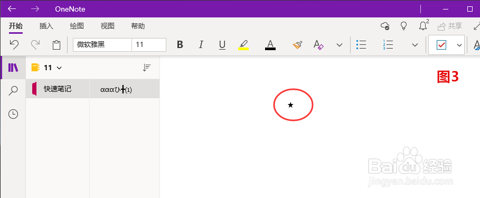Open the notifications bell
The width and height of the screenshot is (480, 198).
pyautogui.click(x=423, y=25)
